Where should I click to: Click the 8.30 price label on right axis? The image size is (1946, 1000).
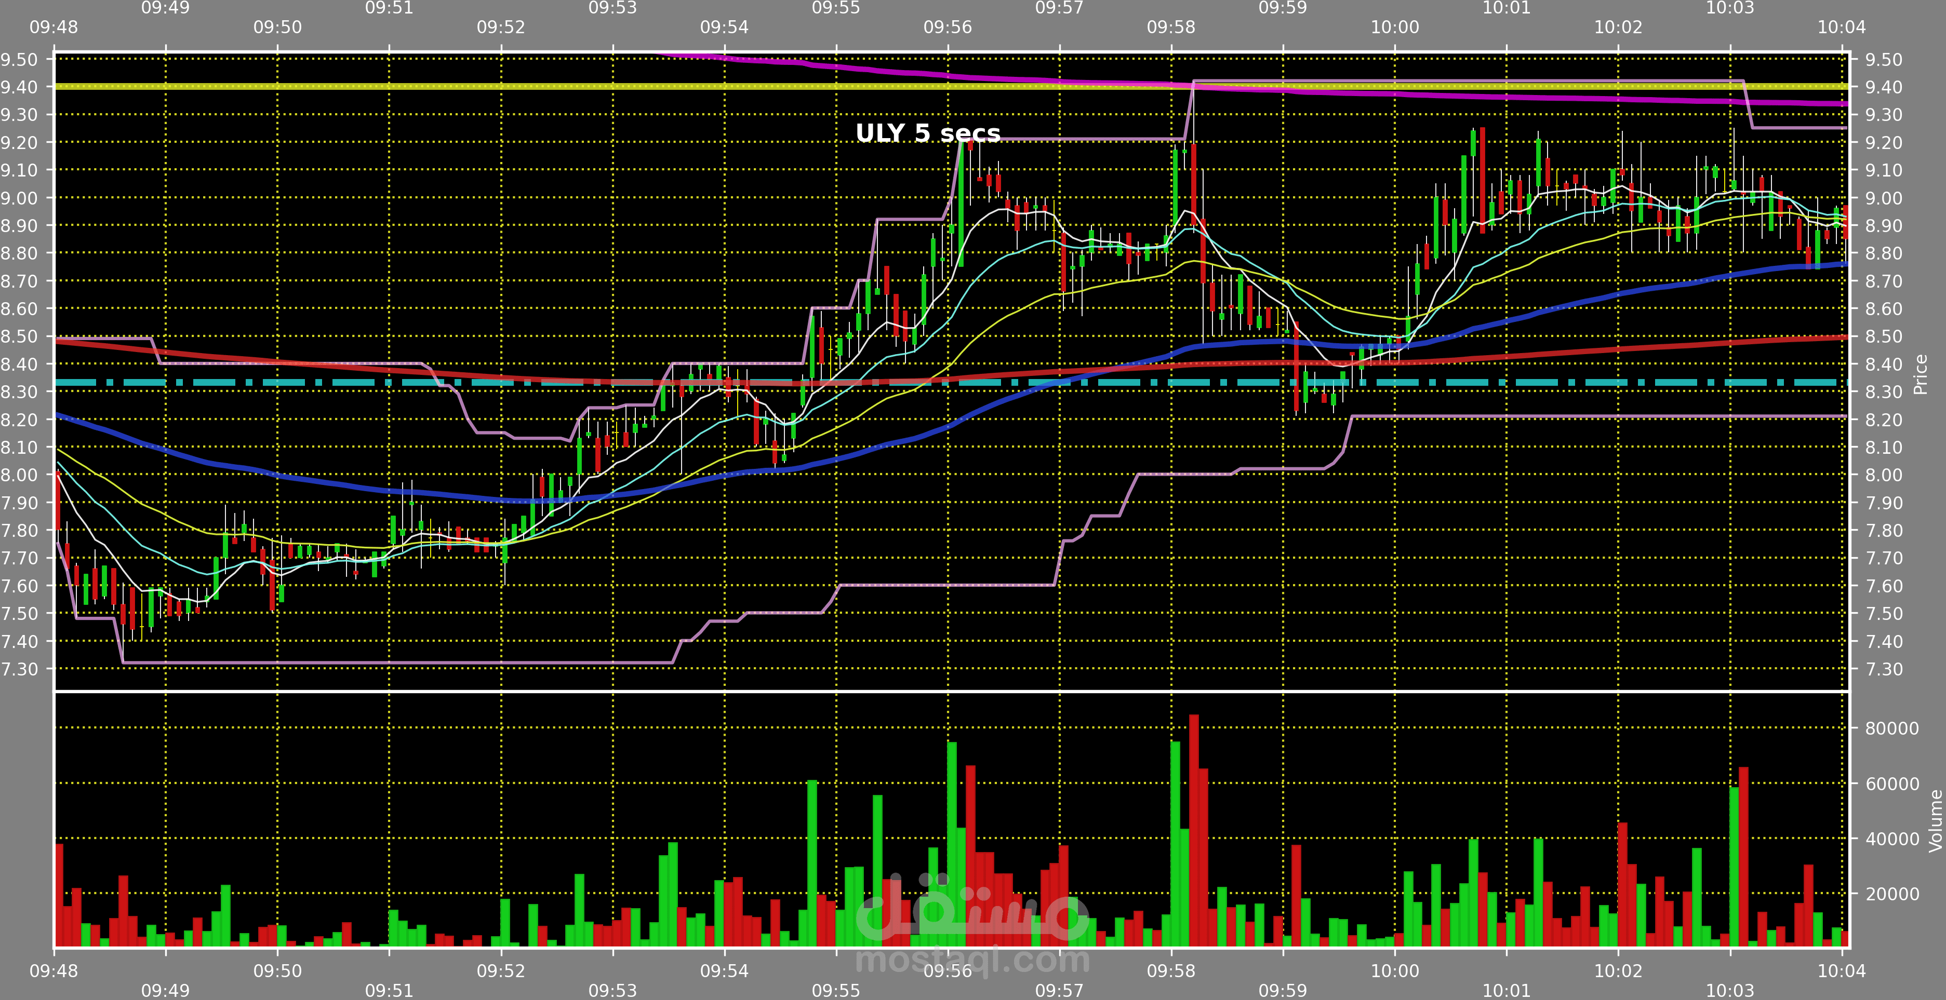pos(1883,392)
